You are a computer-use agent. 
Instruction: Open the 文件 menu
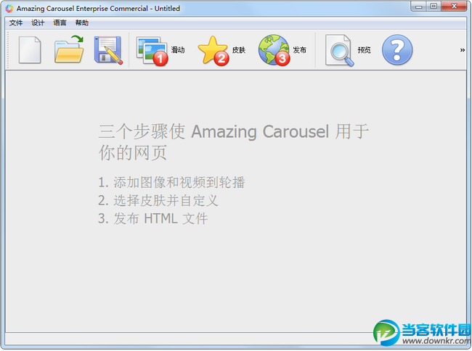point(16,22)
